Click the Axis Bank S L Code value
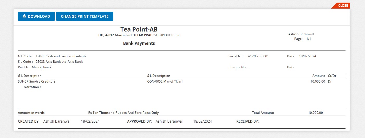 (59, 62)
